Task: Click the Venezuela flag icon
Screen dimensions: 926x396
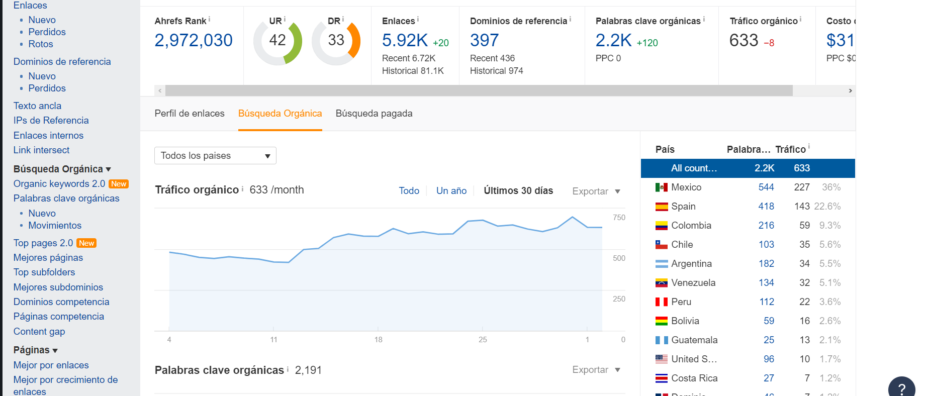Action: click(x=662, y=283)
